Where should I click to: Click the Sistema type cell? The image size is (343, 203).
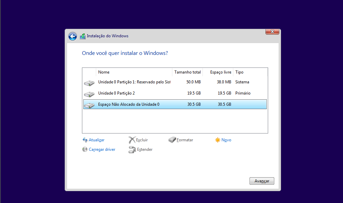coord(242,82)
